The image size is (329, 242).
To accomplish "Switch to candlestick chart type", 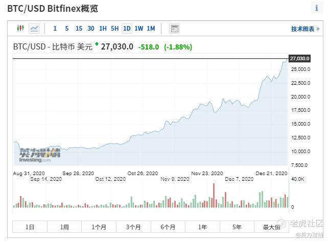I will 20,29.
